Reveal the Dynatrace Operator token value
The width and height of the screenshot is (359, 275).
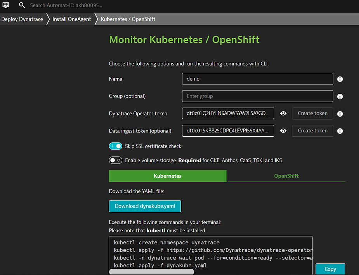pyautogui.click(x=283, y=113)
